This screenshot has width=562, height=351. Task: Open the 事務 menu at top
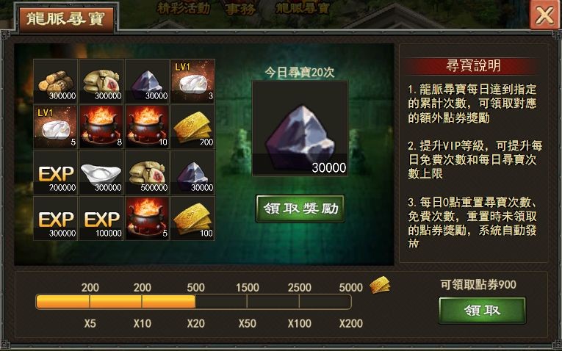click(240, 9)
